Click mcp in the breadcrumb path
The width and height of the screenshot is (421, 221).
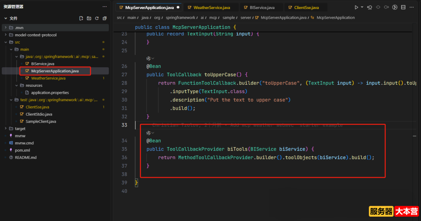point(213,18)
